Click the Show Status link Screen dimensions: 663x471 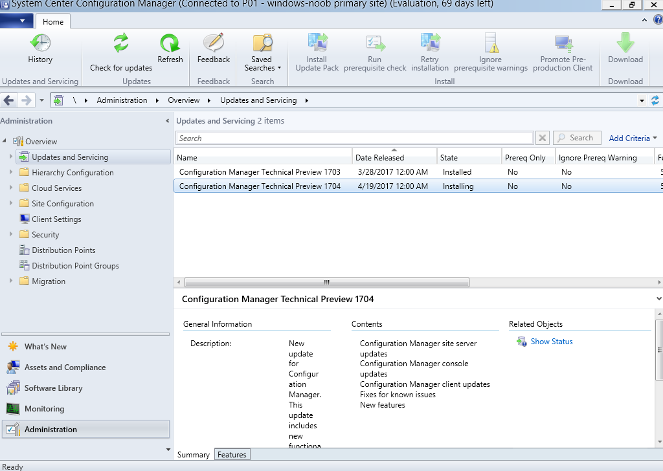(552, 342)
